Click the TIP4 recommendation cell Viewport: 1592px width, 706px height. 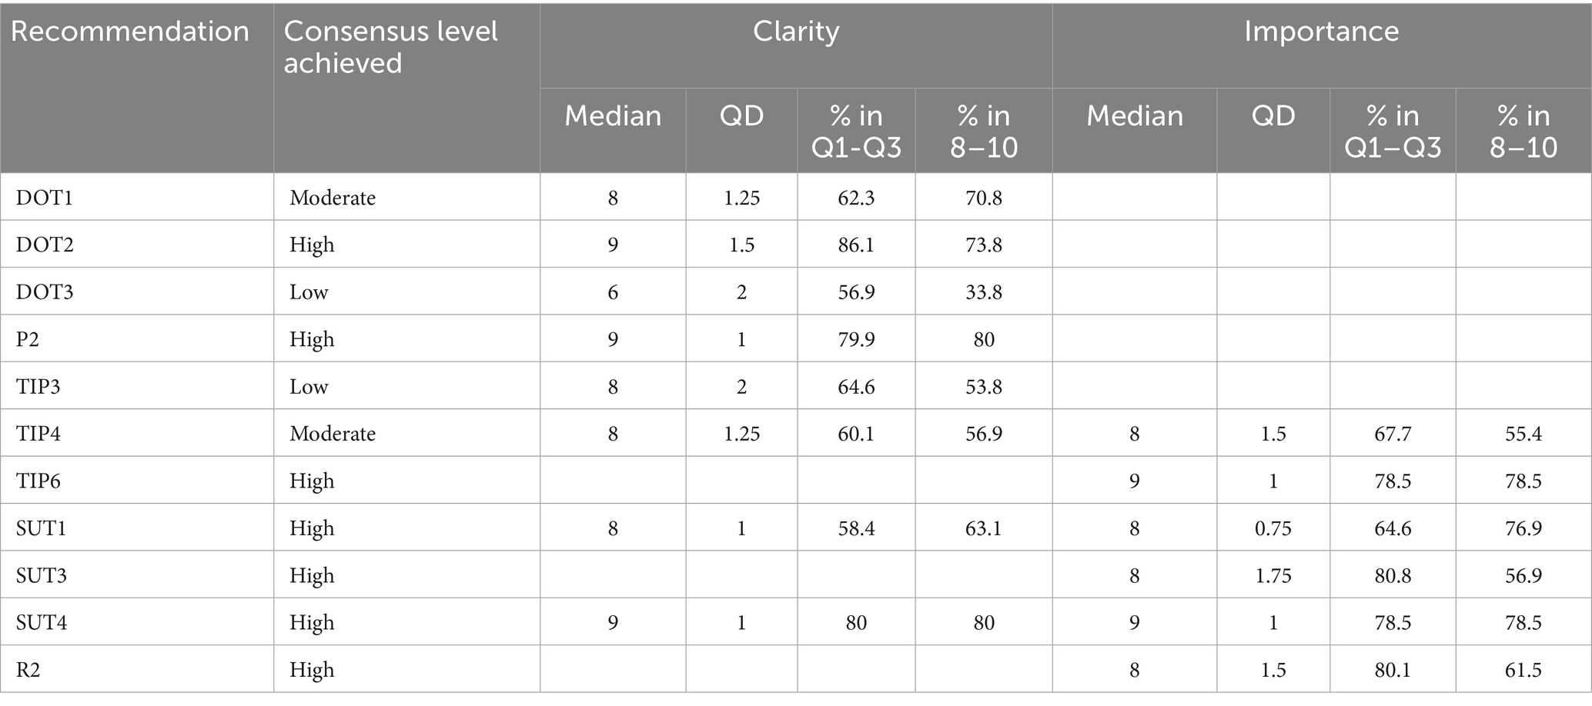coord(38,434)
